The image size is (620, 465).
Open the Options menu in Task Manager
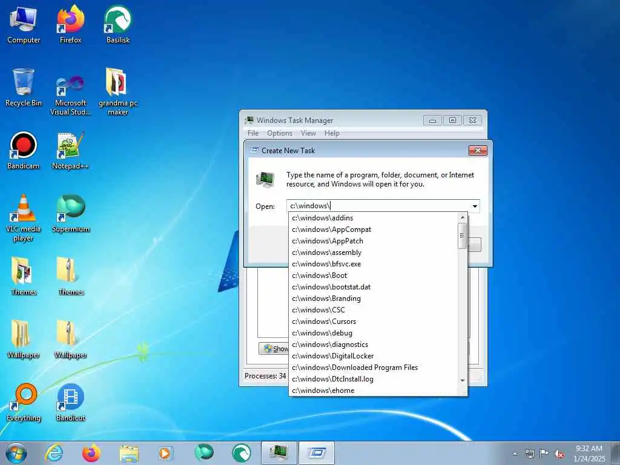pos(280,133)
